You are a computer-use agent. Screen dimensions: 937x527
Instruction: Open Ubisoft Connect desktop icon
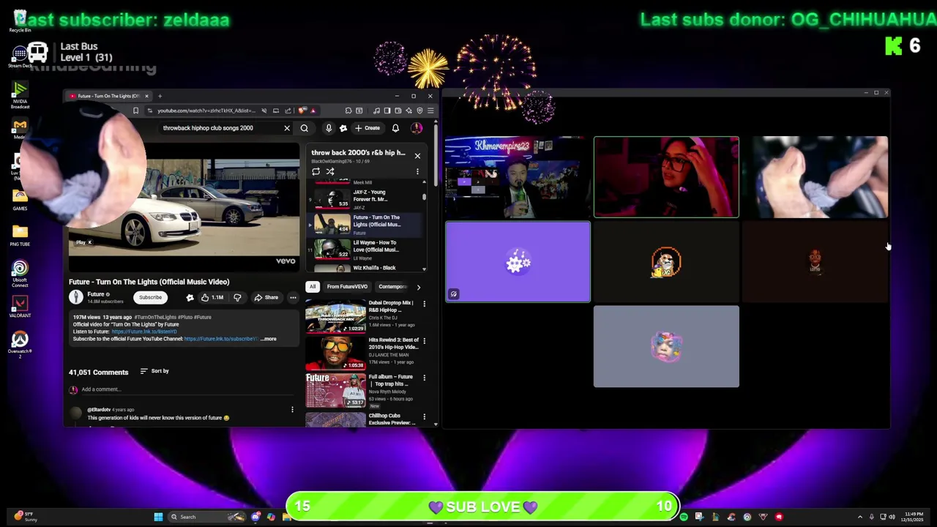(x=20, y=273)
